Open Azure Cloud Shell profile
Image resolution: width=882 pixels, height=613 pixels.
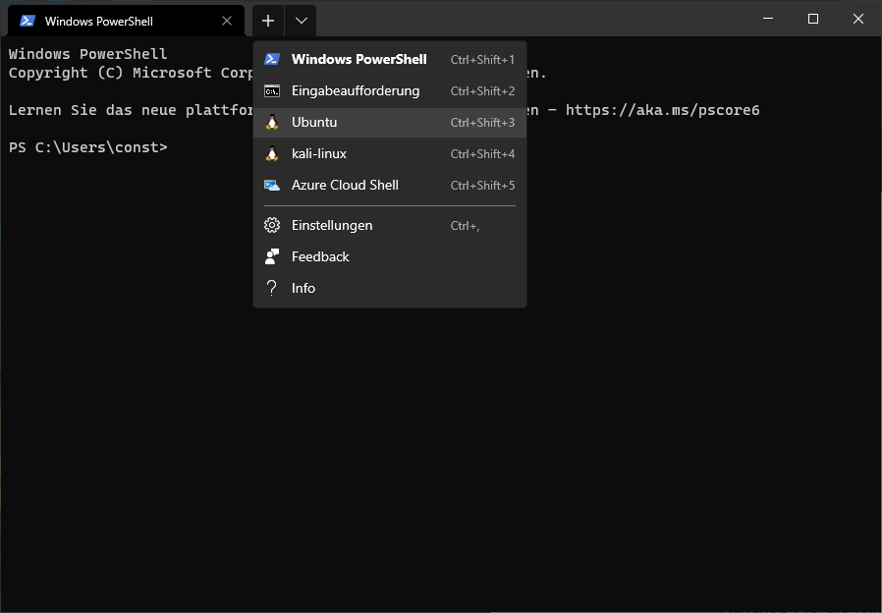390,185
